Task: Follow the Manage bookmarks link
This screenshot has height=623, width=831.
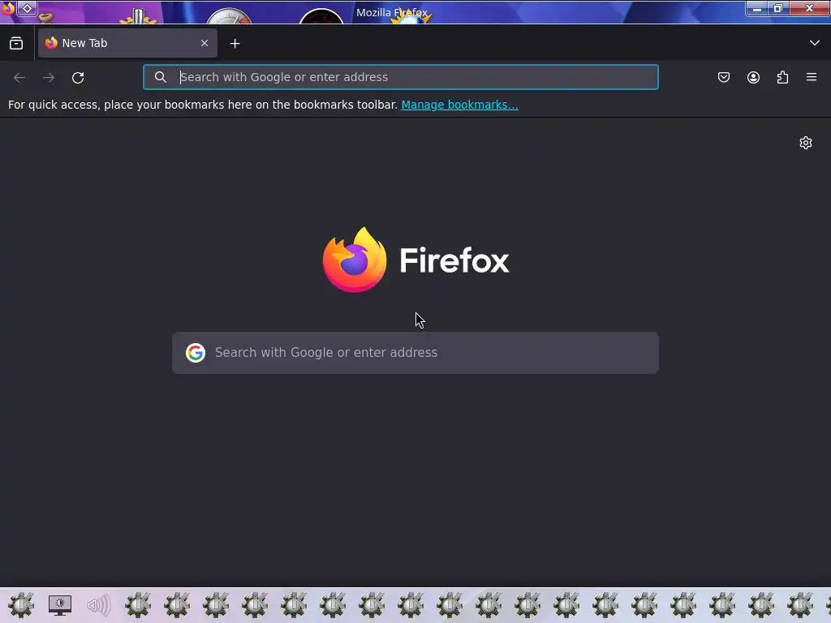Action: (x=459, y=105)
